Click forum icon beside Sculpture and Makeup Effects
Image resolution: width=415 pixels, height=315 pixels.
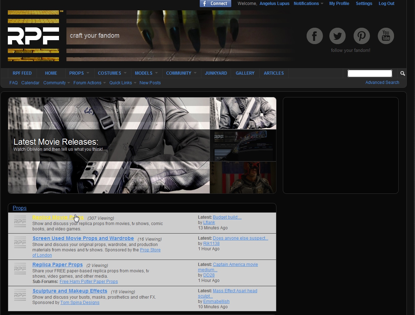20,295
